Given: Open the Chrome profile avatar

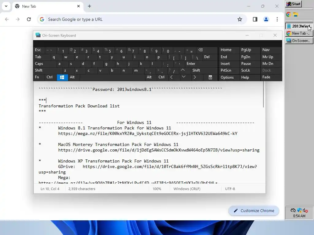Looking at the screenshot, I should (x=266, y=19).
